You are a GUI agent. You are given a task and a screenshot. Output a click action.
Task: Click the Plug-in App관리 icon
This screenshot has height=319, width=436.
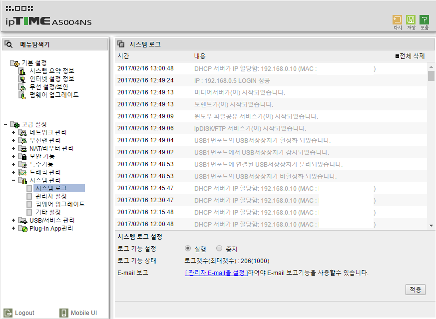tap(23, 229)
